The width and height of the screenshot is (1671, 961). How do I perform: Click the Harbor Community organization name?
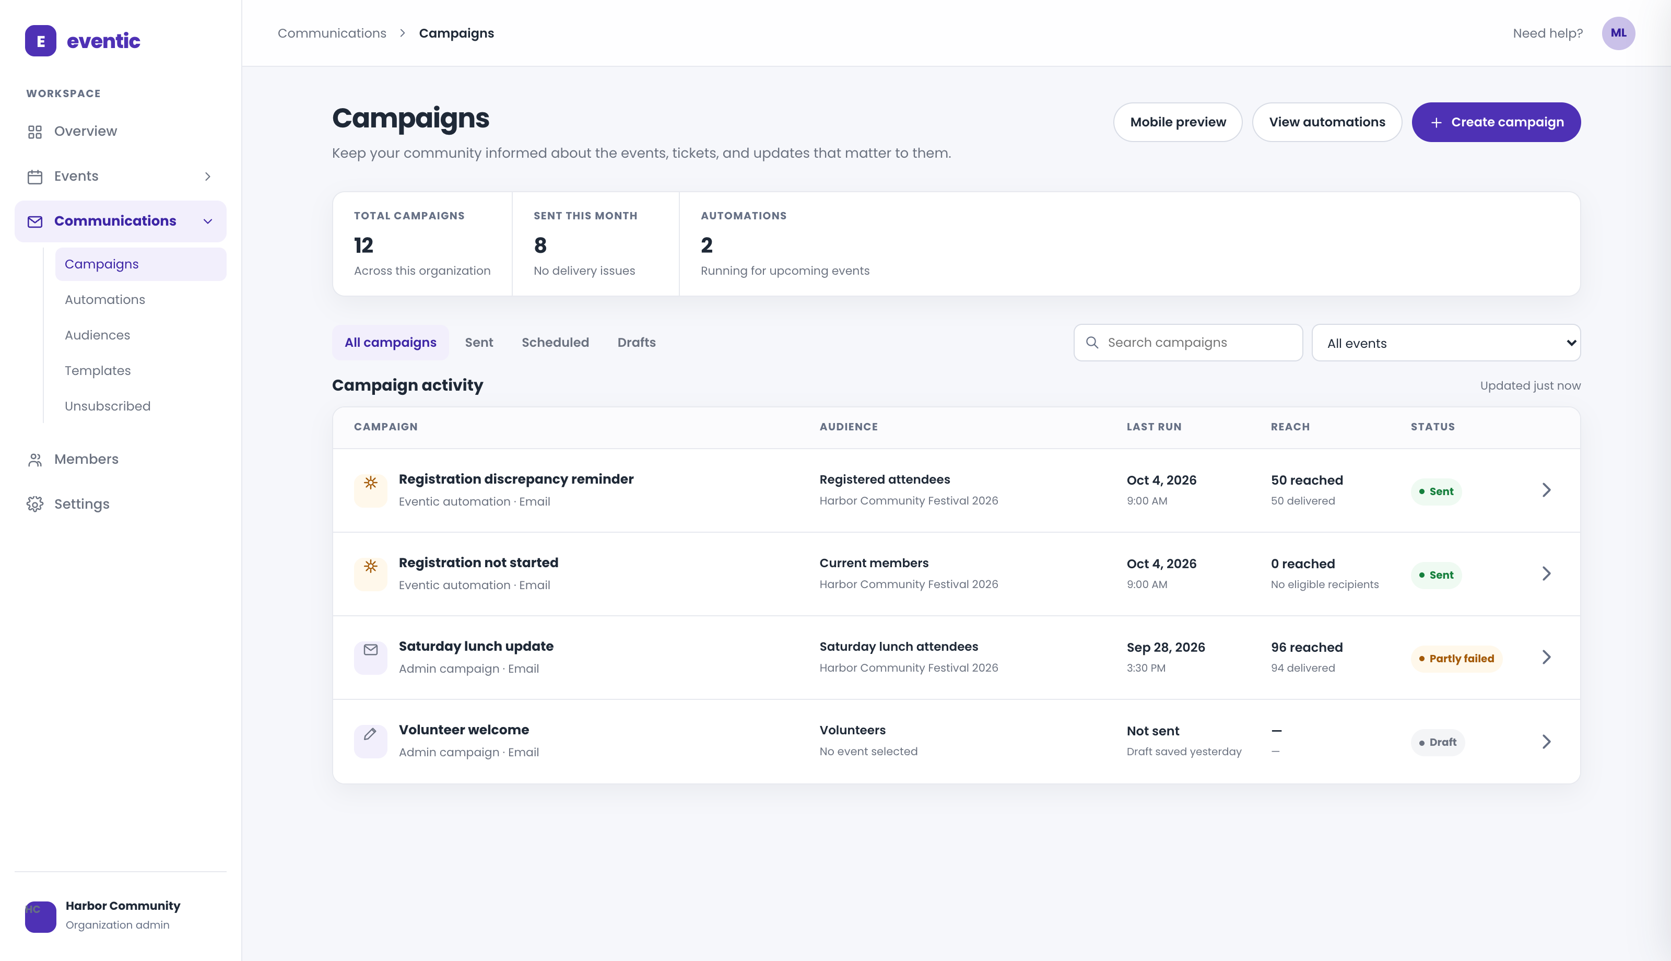coord(122,906)
